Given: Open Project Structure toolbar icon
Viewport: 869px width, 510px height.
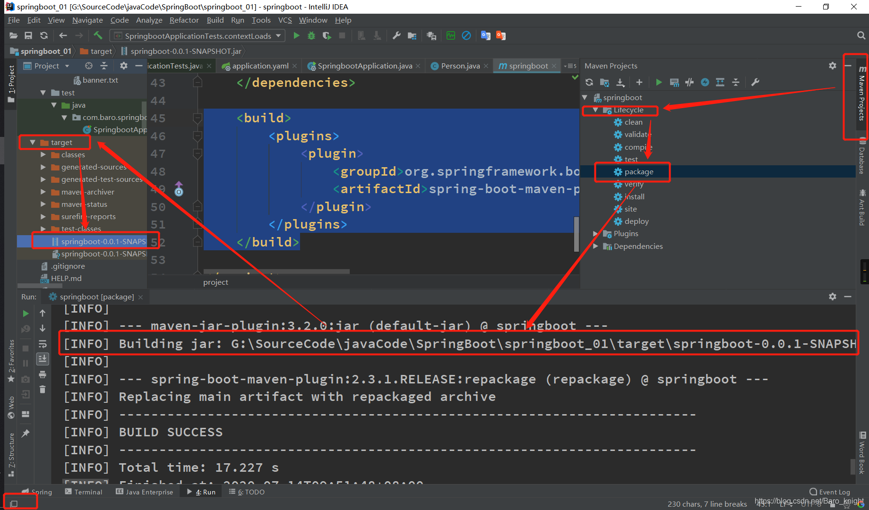Looking at the screenshot, I should click(412, 35).
